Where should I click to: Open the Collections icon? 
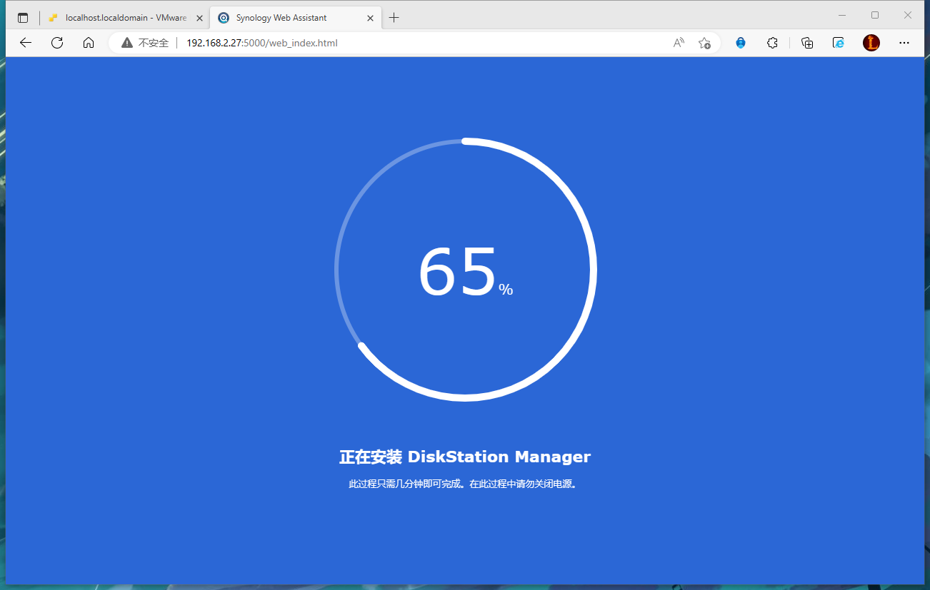coord(807,43)
